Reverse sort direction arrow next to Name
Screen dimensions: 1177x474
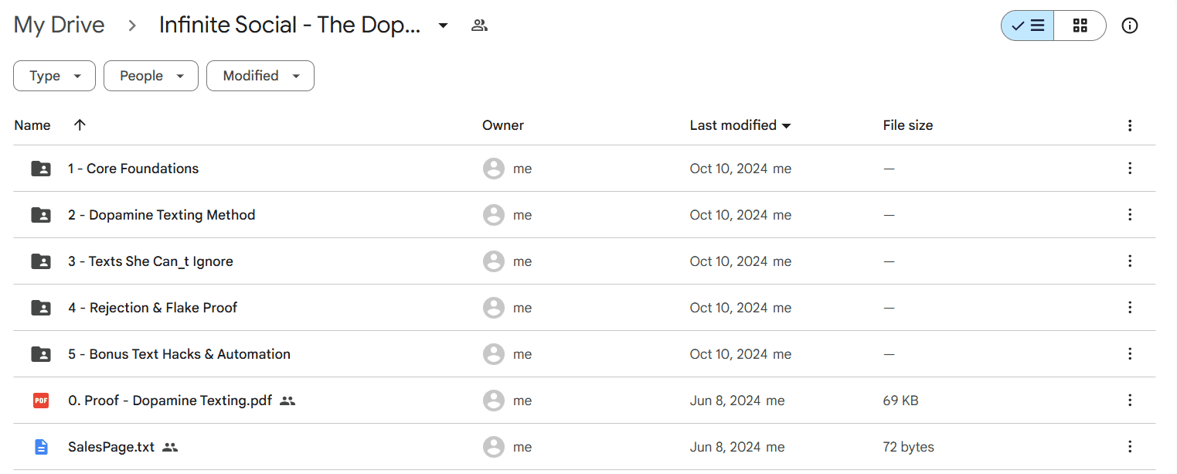click(x=80, y=125)
